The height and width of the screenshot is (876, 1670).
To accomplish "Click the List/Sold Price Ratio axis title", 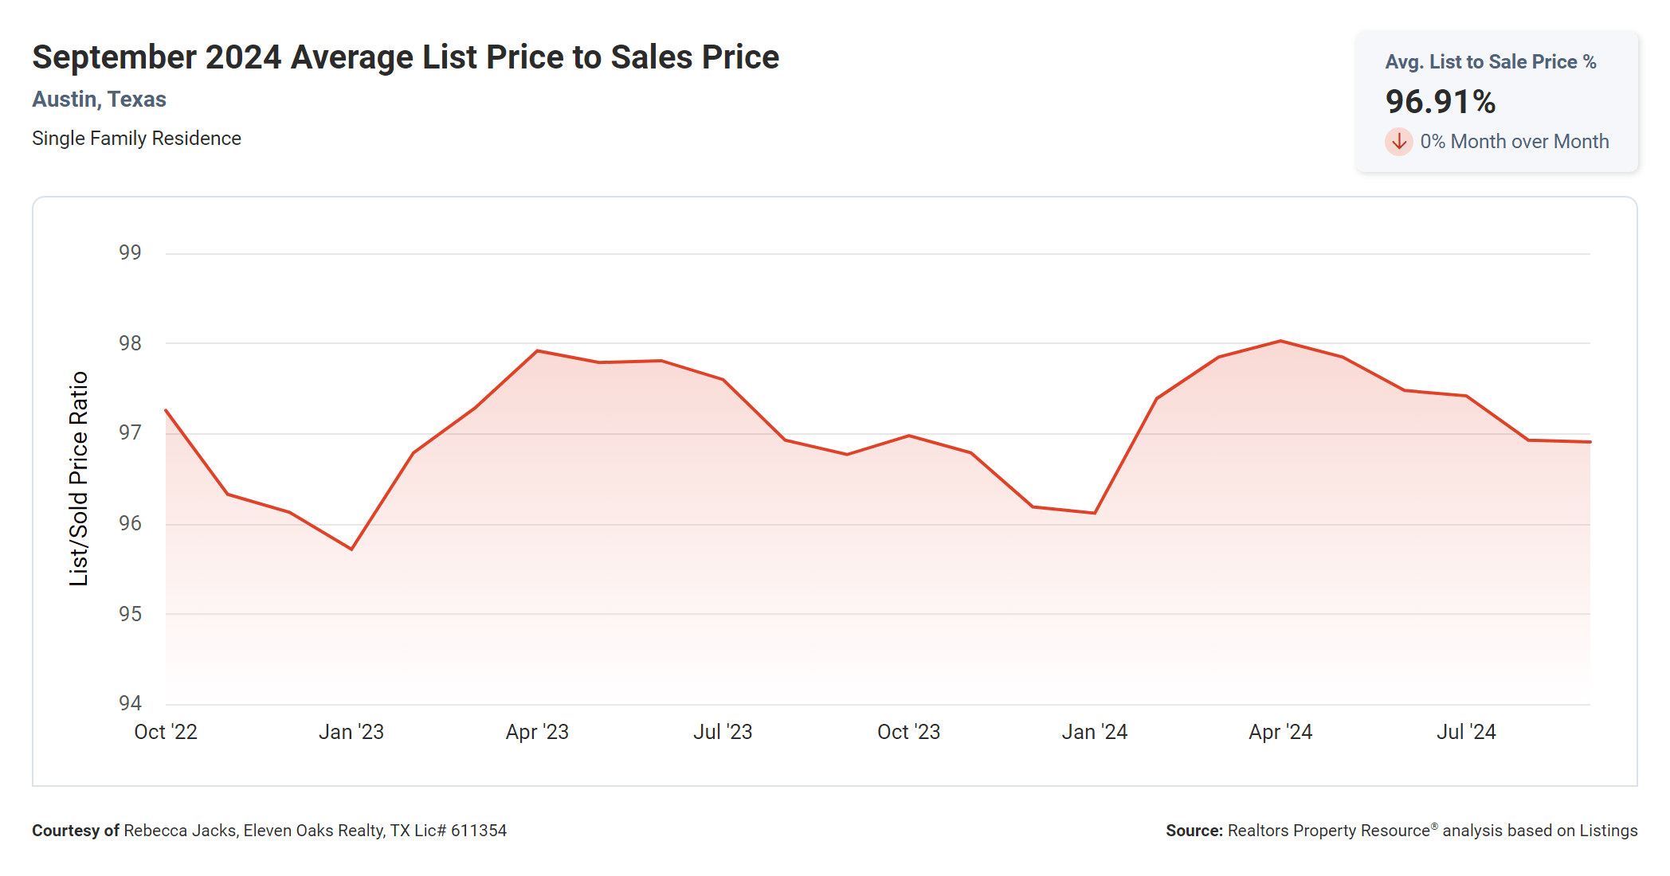I will [x=78, y=479].
